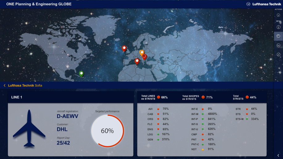Click customer name DHL
The height and width of the screenshot is (159, 283).
62,129
